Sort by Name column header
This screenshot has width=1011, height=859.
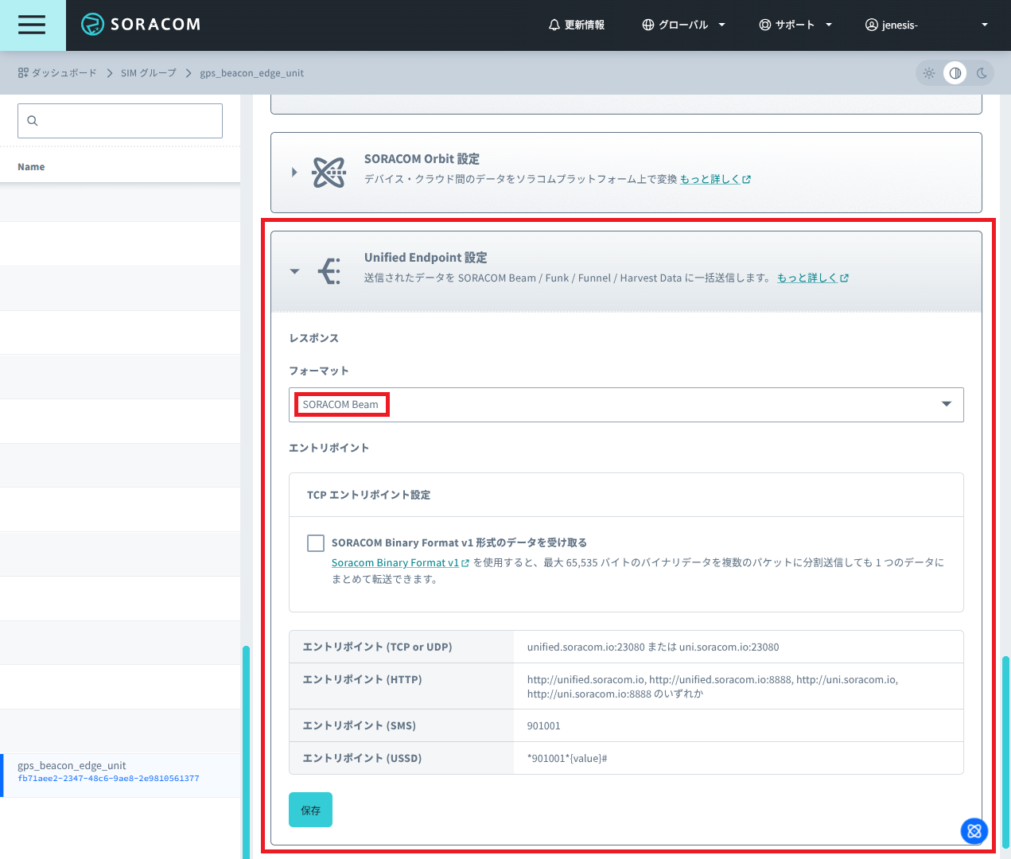31,167
